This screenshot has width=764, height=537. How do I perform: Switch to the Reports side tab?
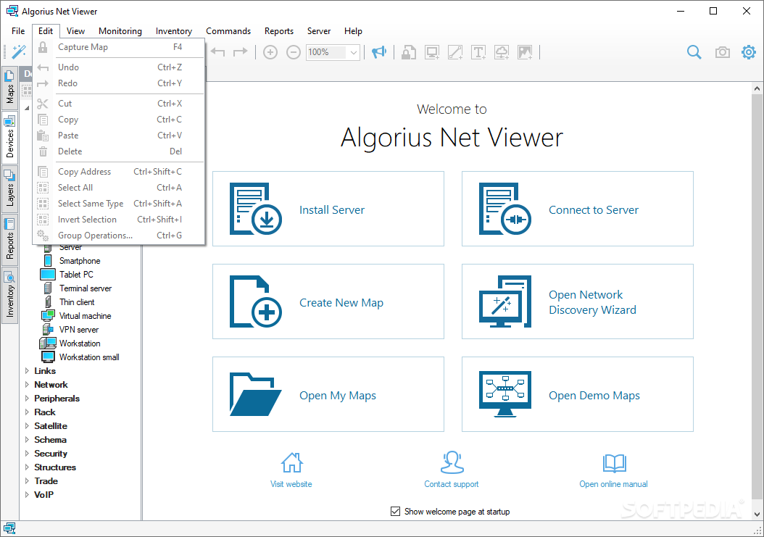9,238
